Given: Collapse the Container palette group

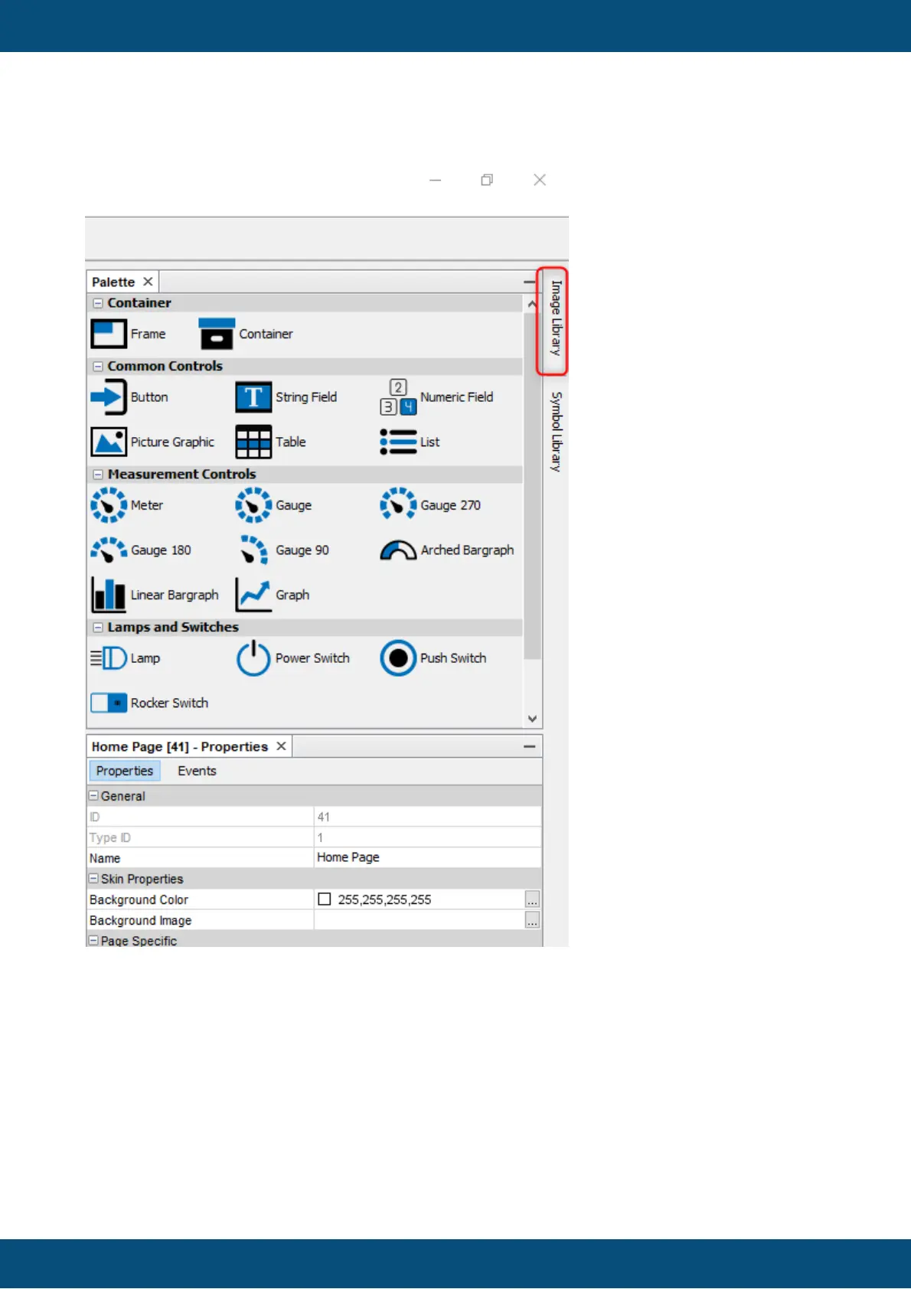Looking at the screenshot, I should click(98, 303).
